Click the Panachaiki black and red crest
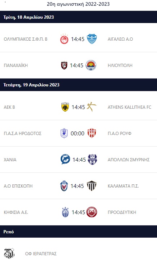This screenshot has height=265, width=157. pyautogui.click(x=64, y=65)
